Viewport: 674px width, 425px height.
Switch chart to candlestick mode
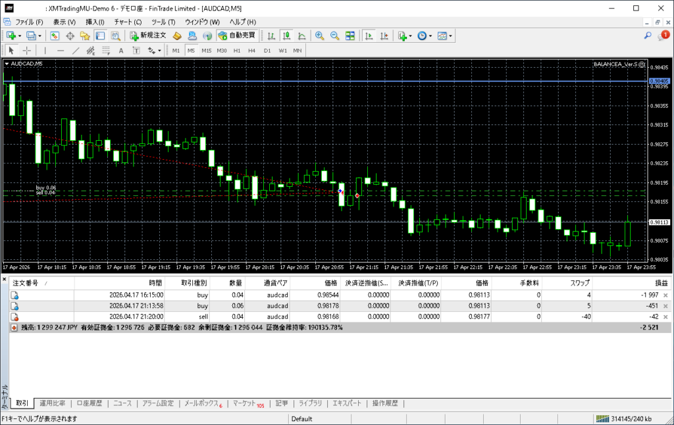coord(286,36)
